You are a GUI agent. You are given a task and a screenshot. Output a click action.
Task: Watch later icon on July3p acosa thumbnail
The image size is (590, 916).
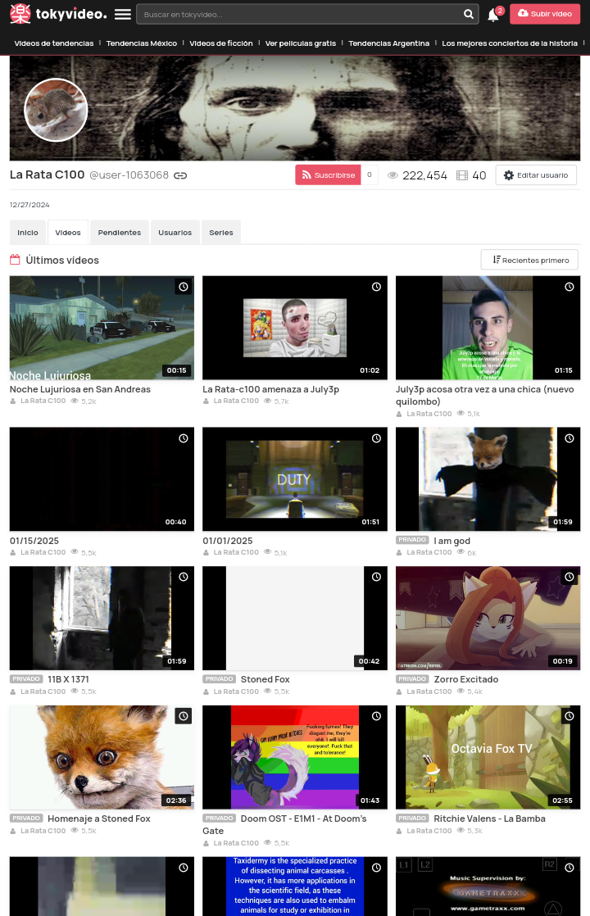pyautogui.click(x=569, y=287)
